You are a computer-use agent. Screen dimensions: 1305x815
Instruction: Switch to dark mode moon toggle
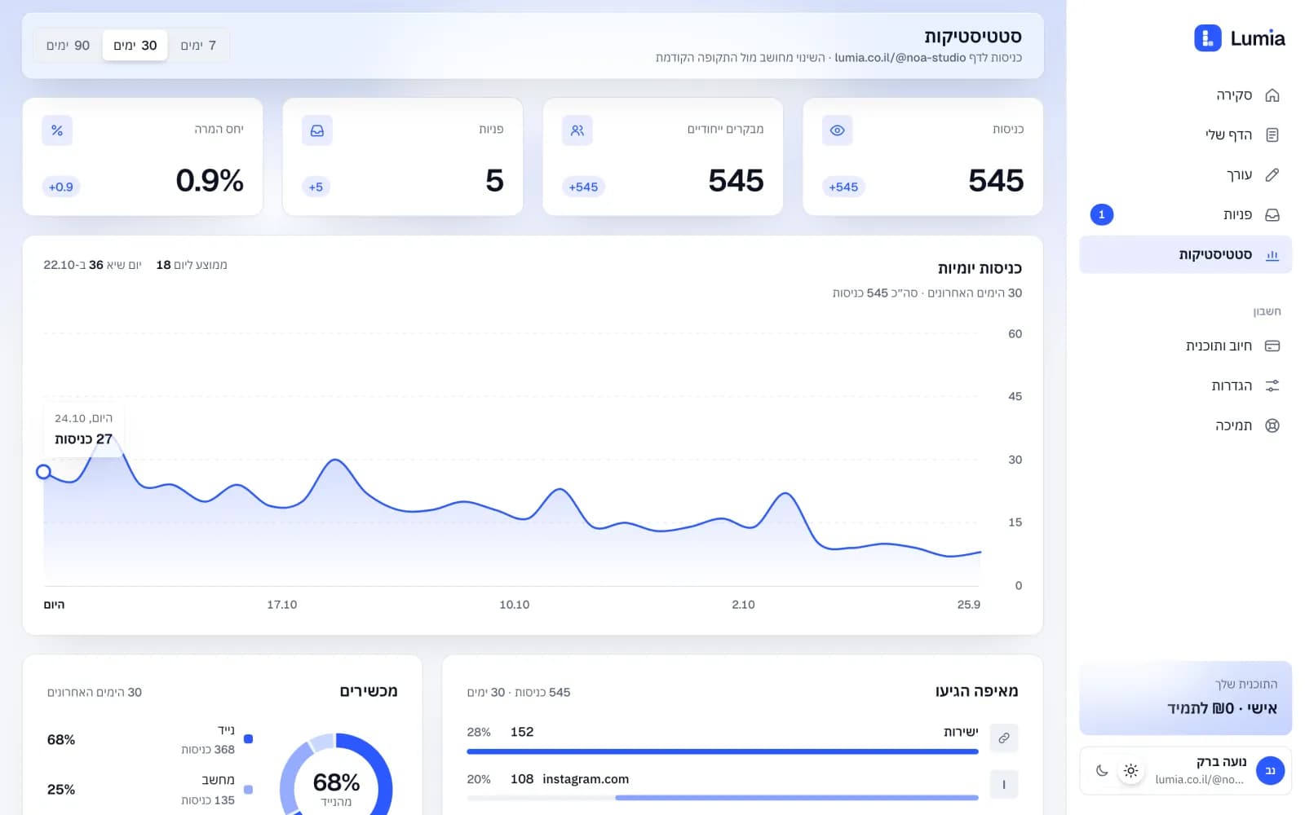[x=1102, y=770]
